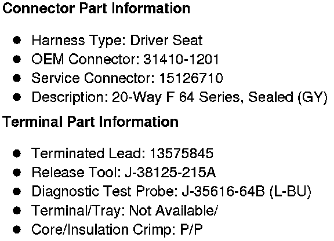Click the bullet beside Diagnostic Test Probe
The height and width of the screenshot is (241, 334).
click(17, 192)
